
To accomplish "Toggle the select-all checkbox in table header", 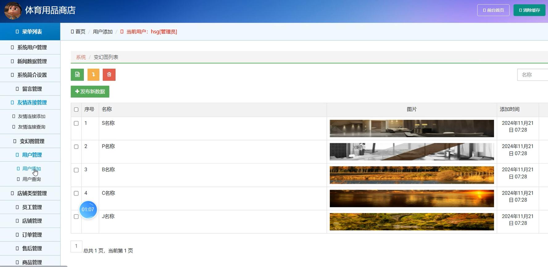I will [x=76, y=110].
